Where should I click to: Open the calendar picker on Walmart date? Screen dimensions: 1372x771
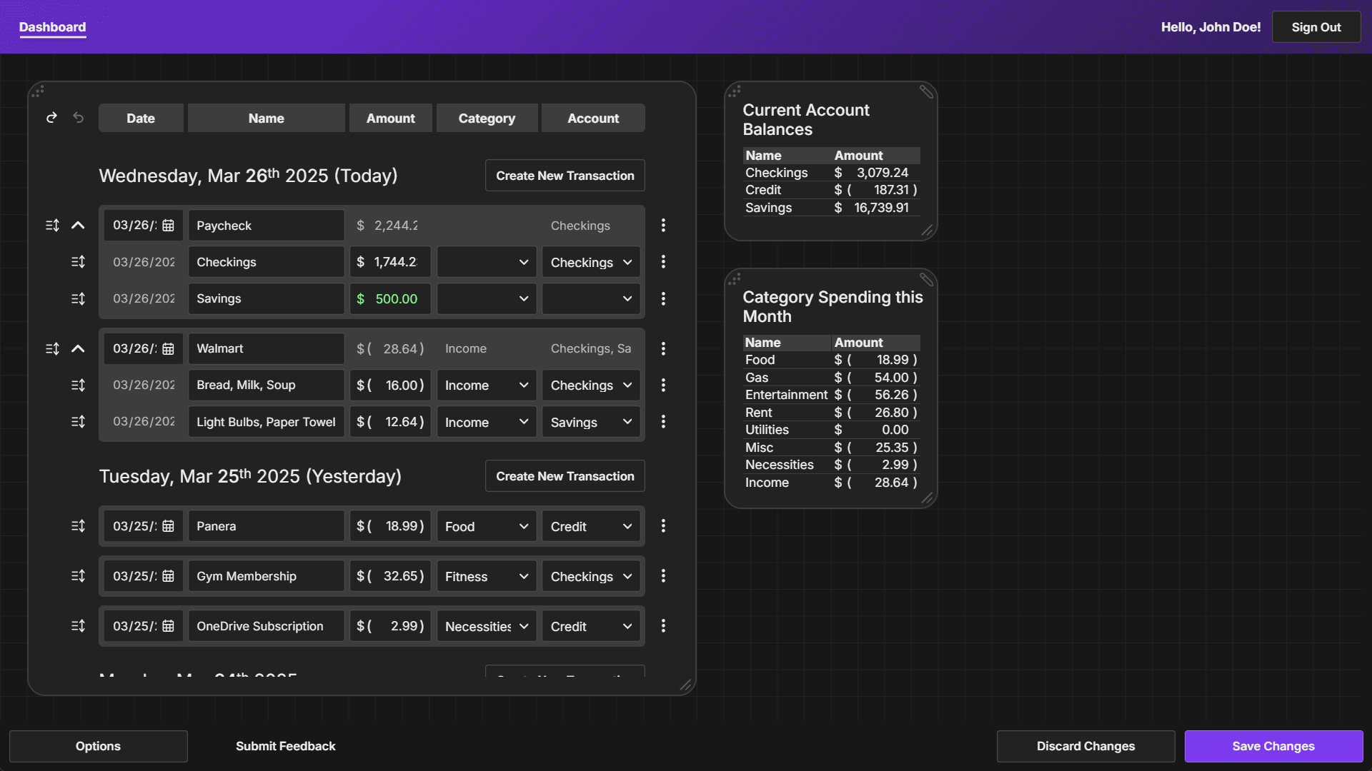tap(168, 349)
